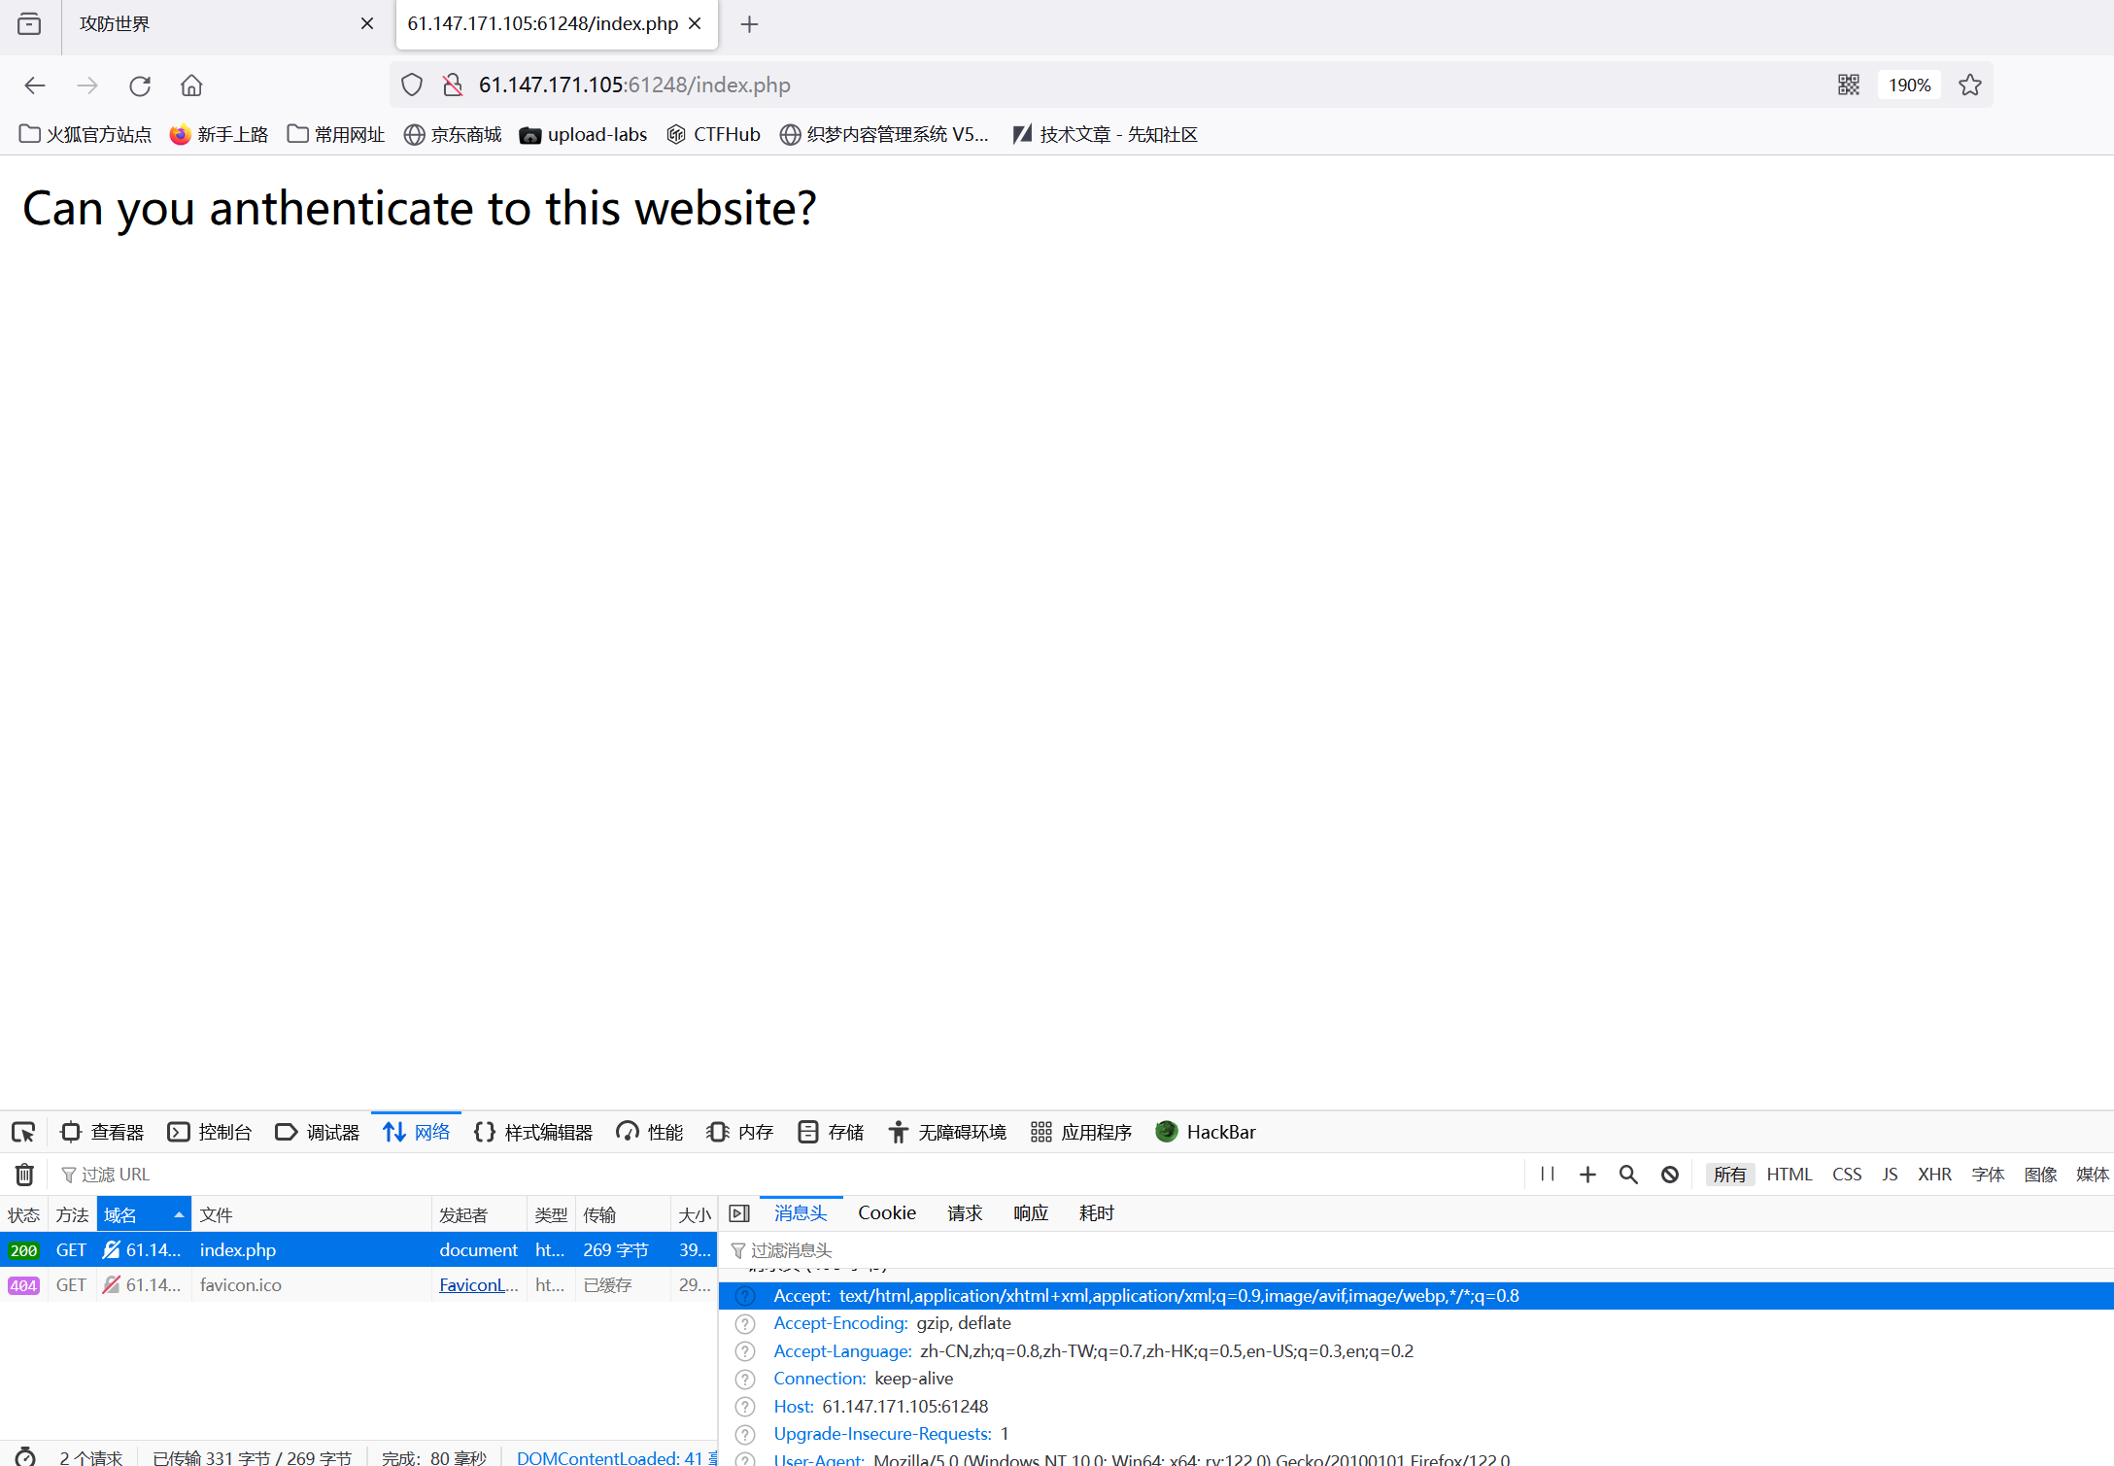Image resolution: width=2114 pixels, height=1466 pixels.
Task: Open the HackBar panel
Action: tap(1206, 1132)
